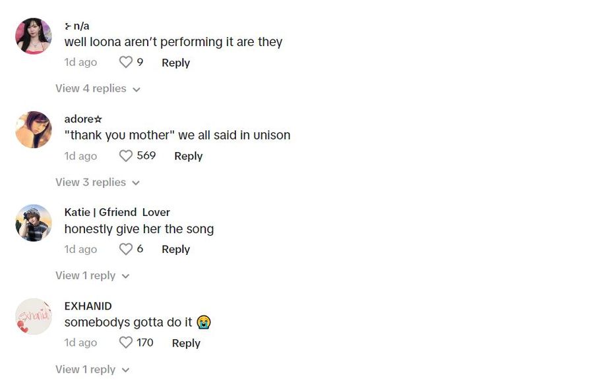
Task: Reply to the loona comment
Action: point(175,63)
